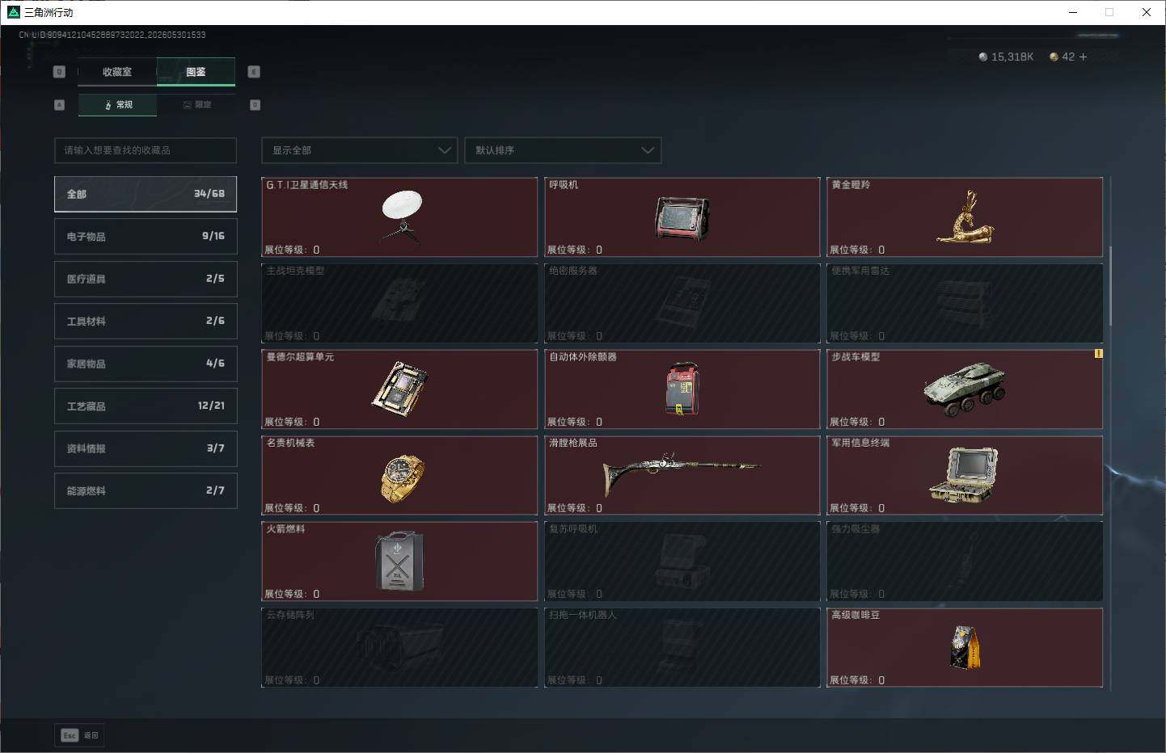Minimize the 三角洲行动 window

click(x=1073, y=12)
